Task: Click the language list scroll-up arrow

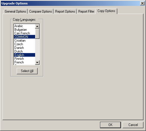Action: click(x=37, y=26)
